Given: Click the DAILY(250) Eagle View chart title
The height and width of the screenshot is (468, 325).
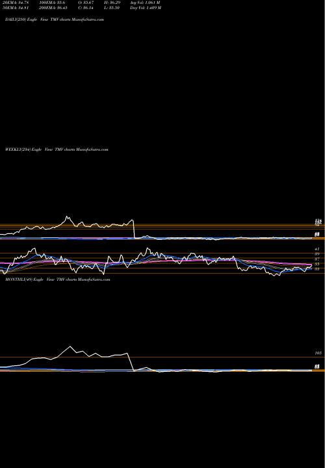Looking at the screenshot, I should point(55,19).
